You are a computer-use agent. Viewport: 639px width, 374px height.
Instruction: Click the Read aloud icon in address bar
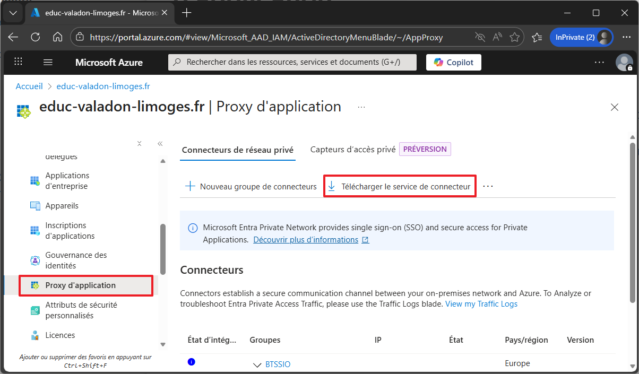(x=497, y=37)
